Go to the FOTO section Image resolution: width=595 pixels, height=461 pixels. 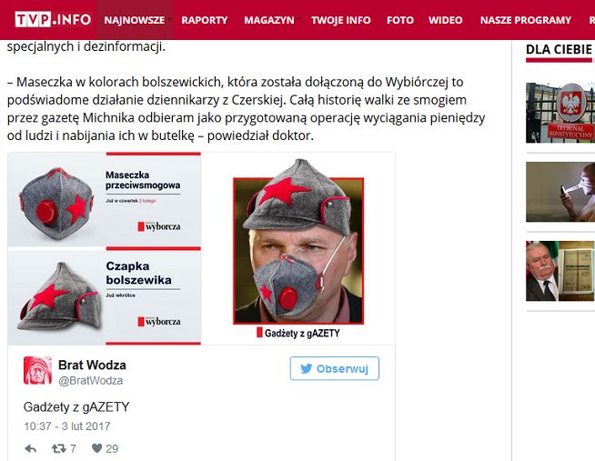click(400, 20)
